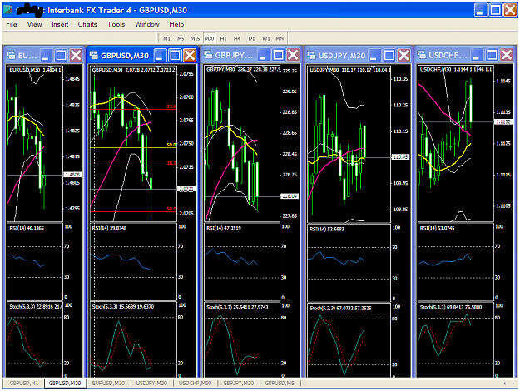Close the EURUSD chart window
520x391 pixels.
76,55
